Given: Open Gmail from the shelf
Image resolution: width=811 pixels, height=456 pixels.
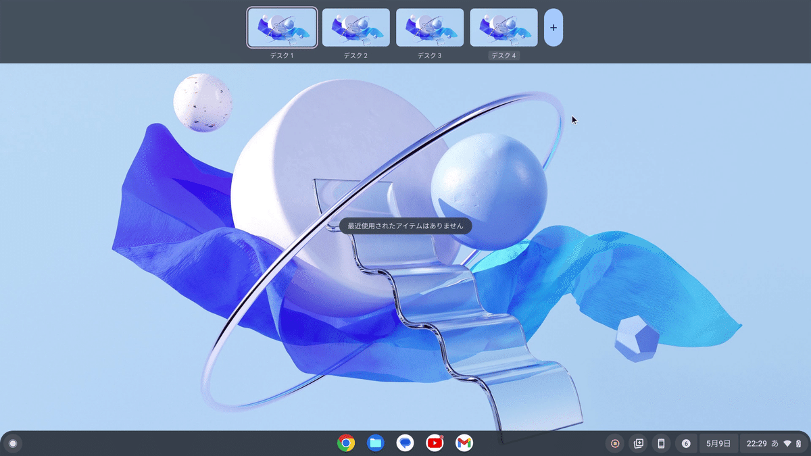Looking at the screenshot, I should pos(464,443).
